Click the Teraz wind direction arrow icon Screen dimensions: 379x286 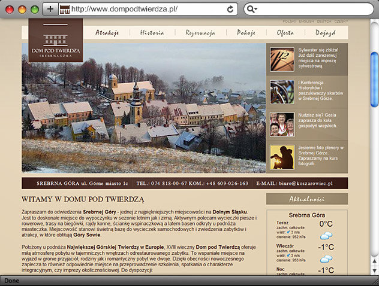(x=288, y=232)
